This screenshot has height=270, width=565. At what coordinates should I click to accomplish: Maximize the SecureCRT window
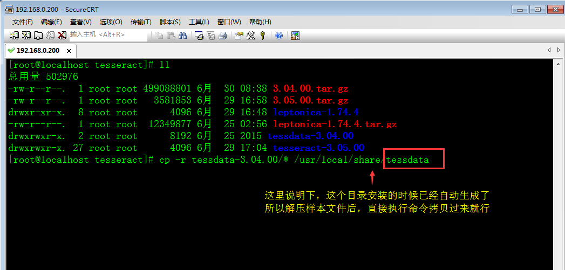539,9
